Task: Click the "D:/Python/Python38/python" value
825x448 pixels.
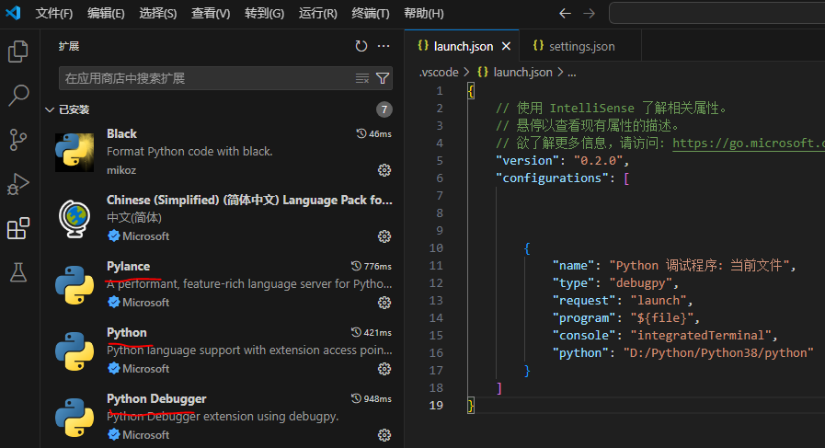Action: [718, 352]
